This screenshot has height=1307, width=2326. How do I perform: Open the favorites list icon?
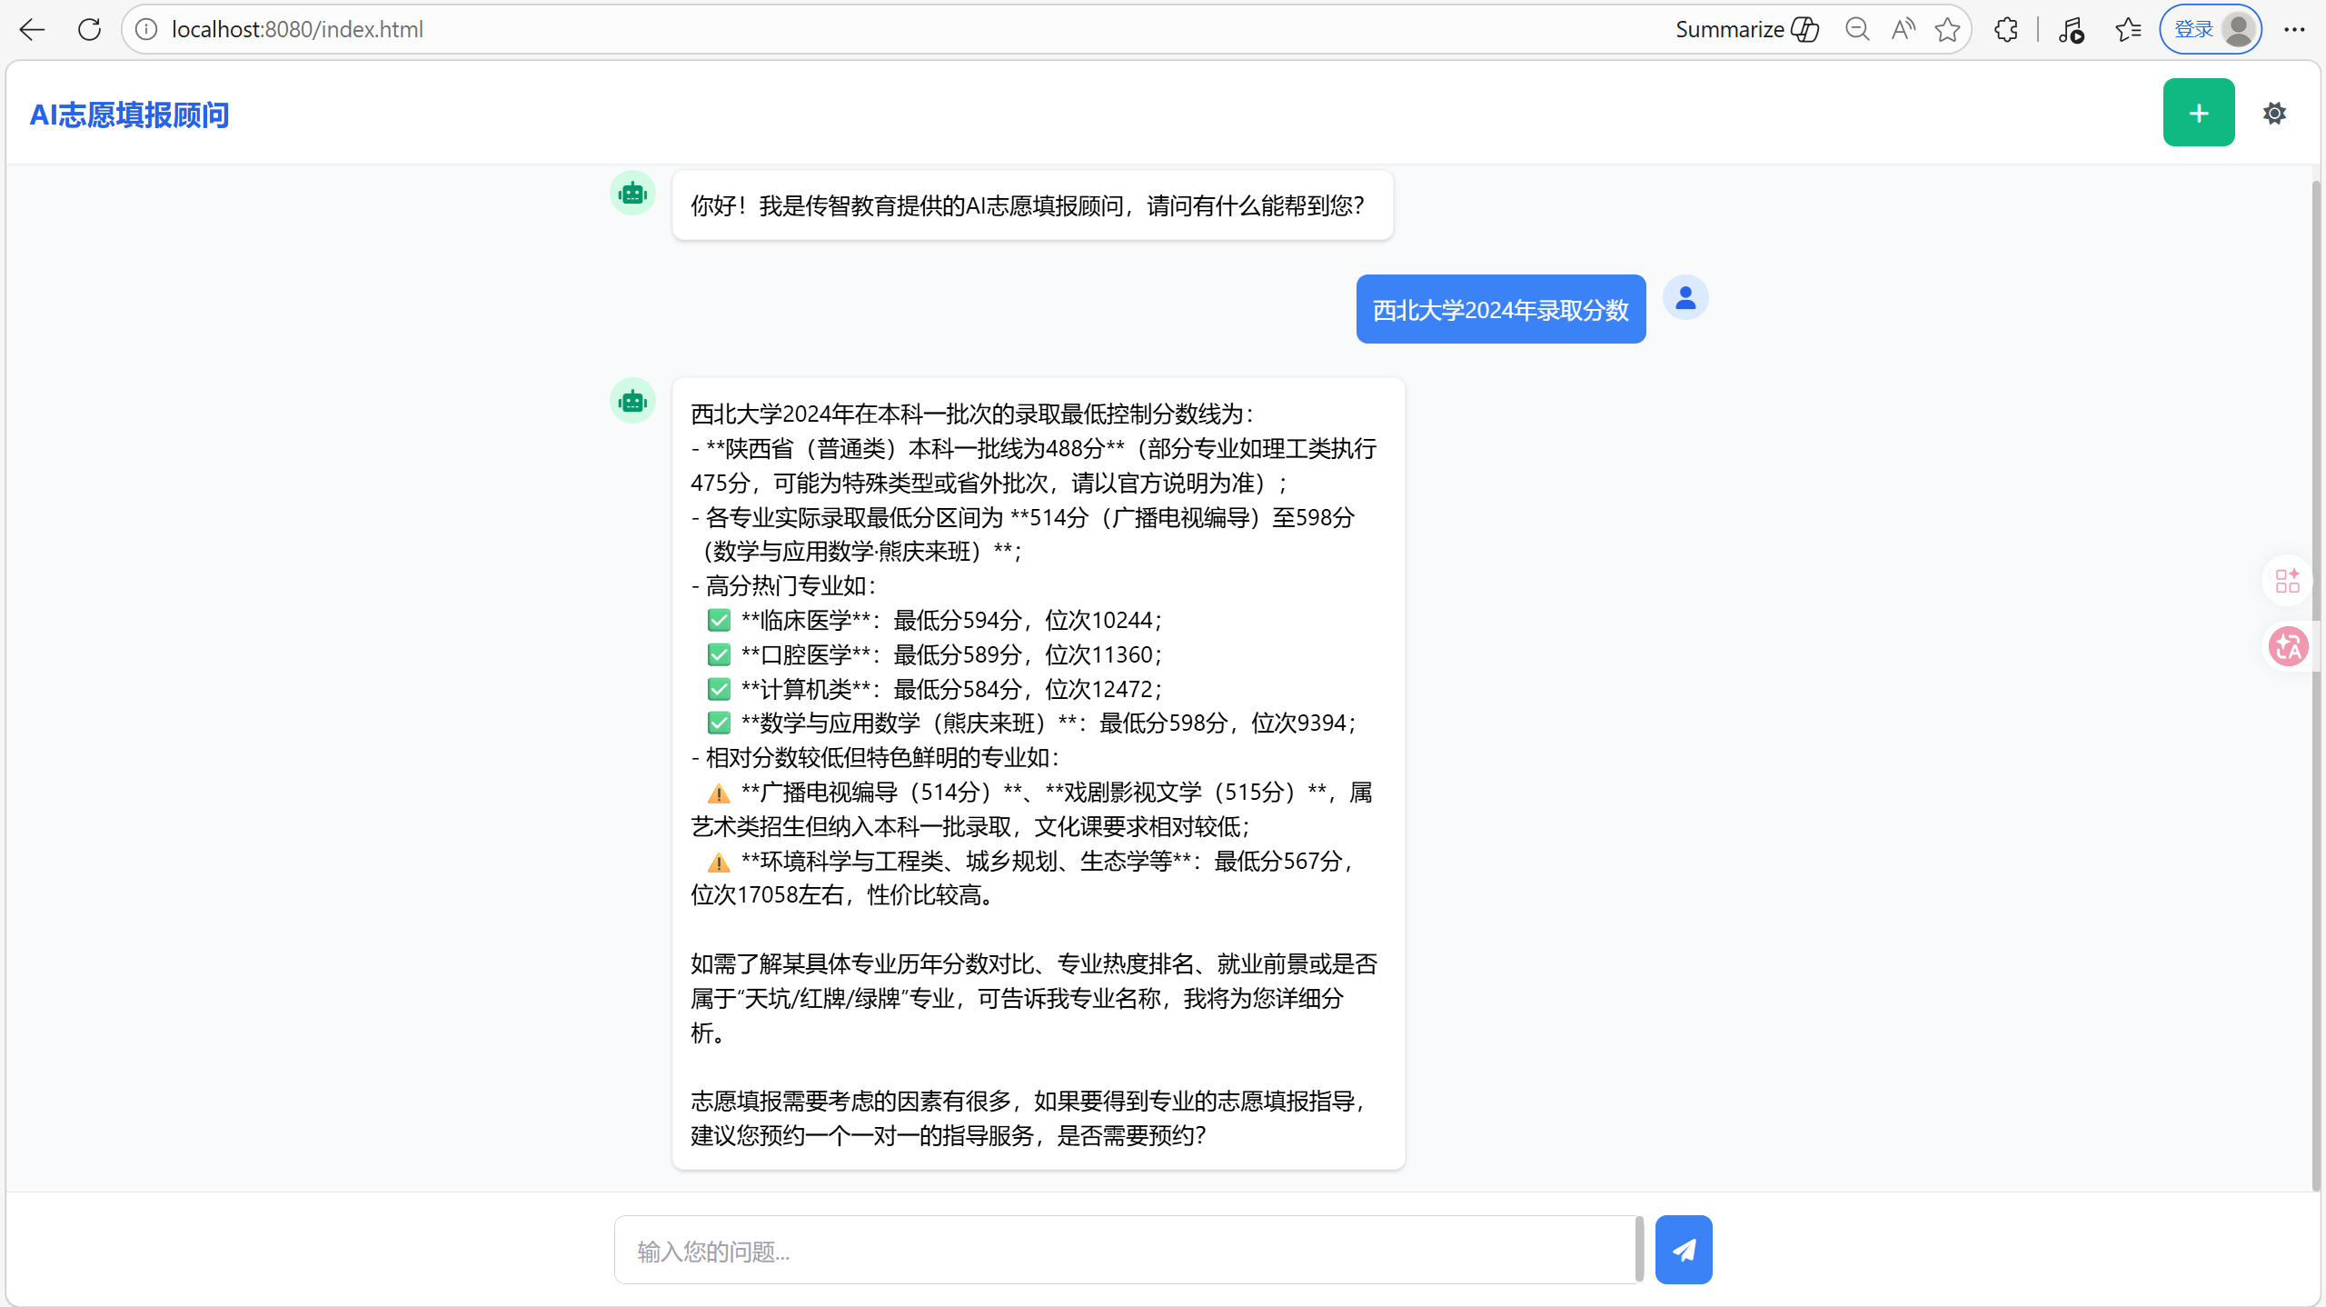click(2128, 29)
